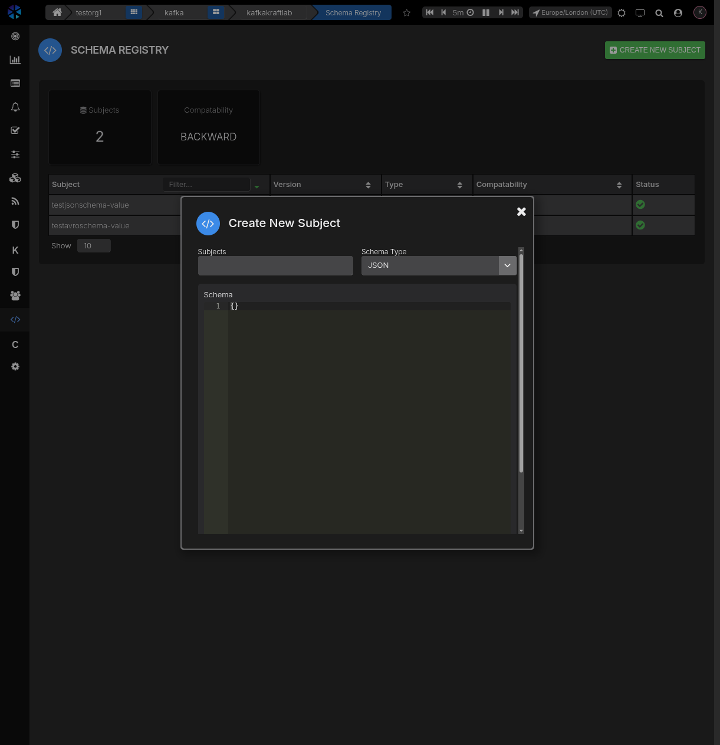Screen dimensions: 720x745
Task: Favorite this page with star icon
Action: [406, 12]
